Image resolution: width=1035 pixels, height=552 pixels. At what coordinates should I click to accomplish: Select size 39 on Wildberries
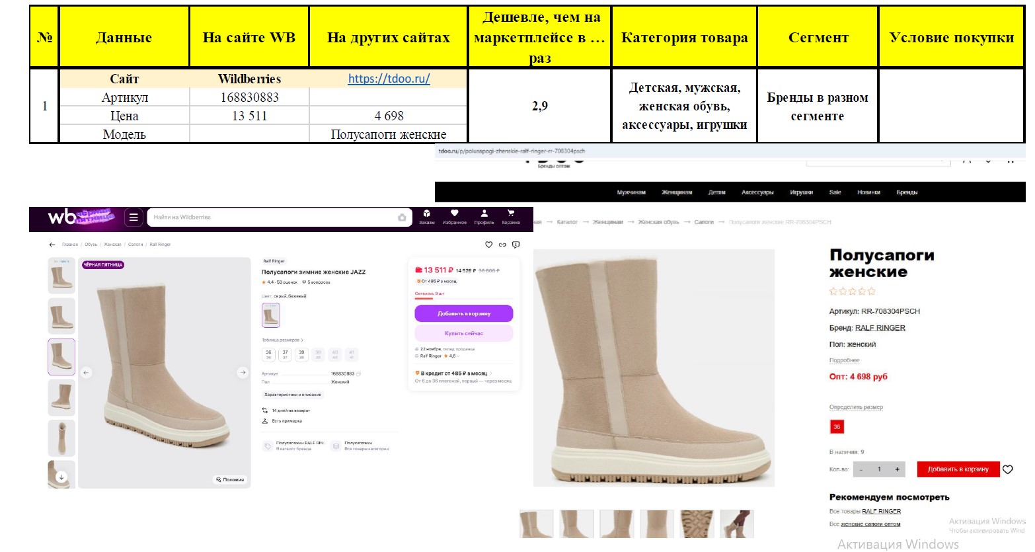[301, 354]
